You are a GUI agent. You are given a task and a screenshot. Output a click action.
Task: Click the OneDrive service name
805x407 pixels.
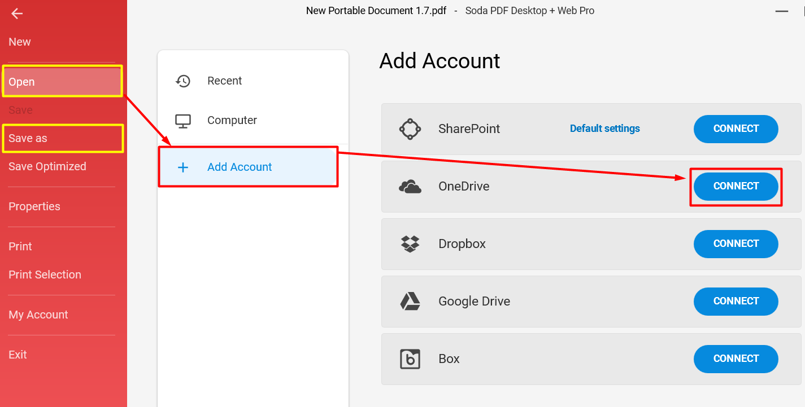[x=464, y=187]
